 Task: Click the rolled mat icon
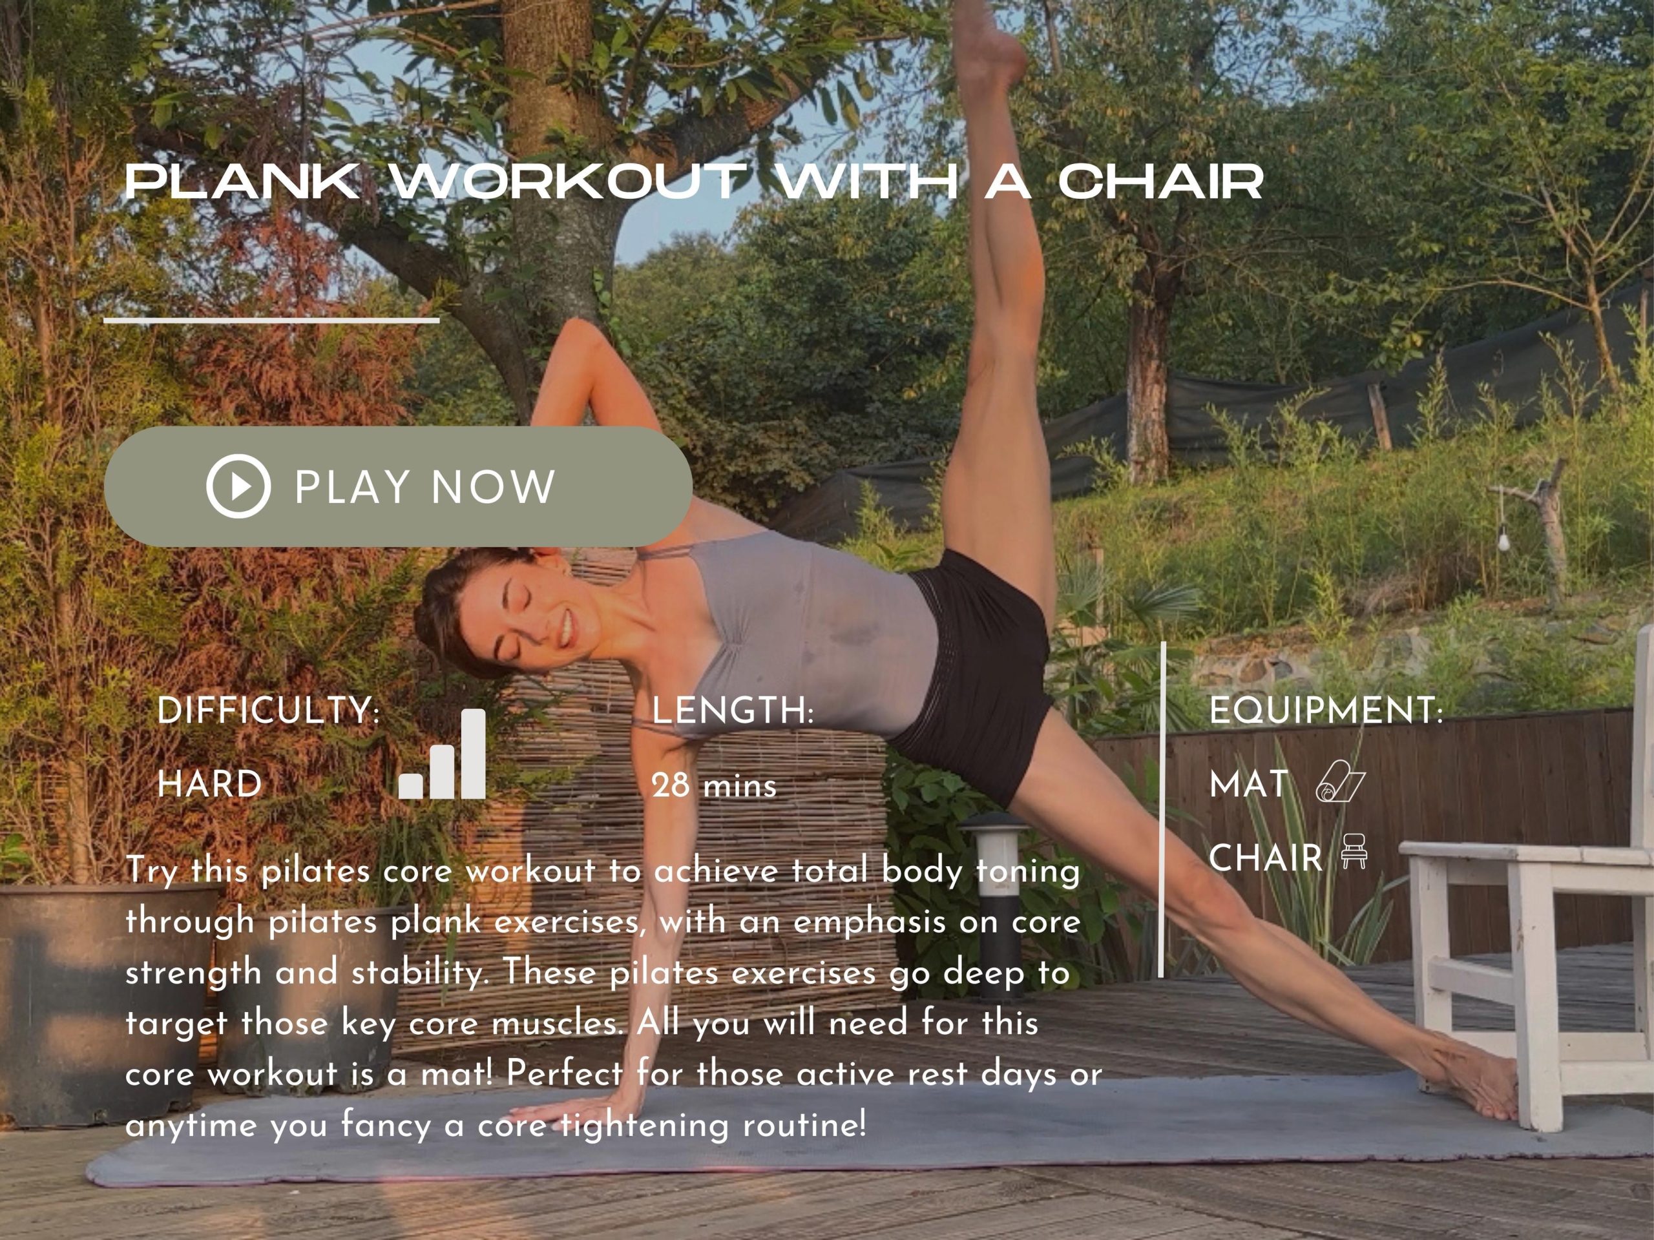point(1341,782)
